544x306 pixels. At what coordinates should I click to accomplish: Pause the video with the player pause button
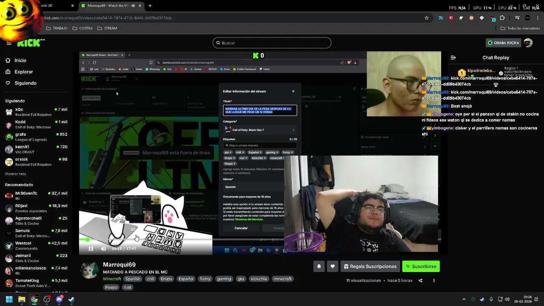(91, 249)
